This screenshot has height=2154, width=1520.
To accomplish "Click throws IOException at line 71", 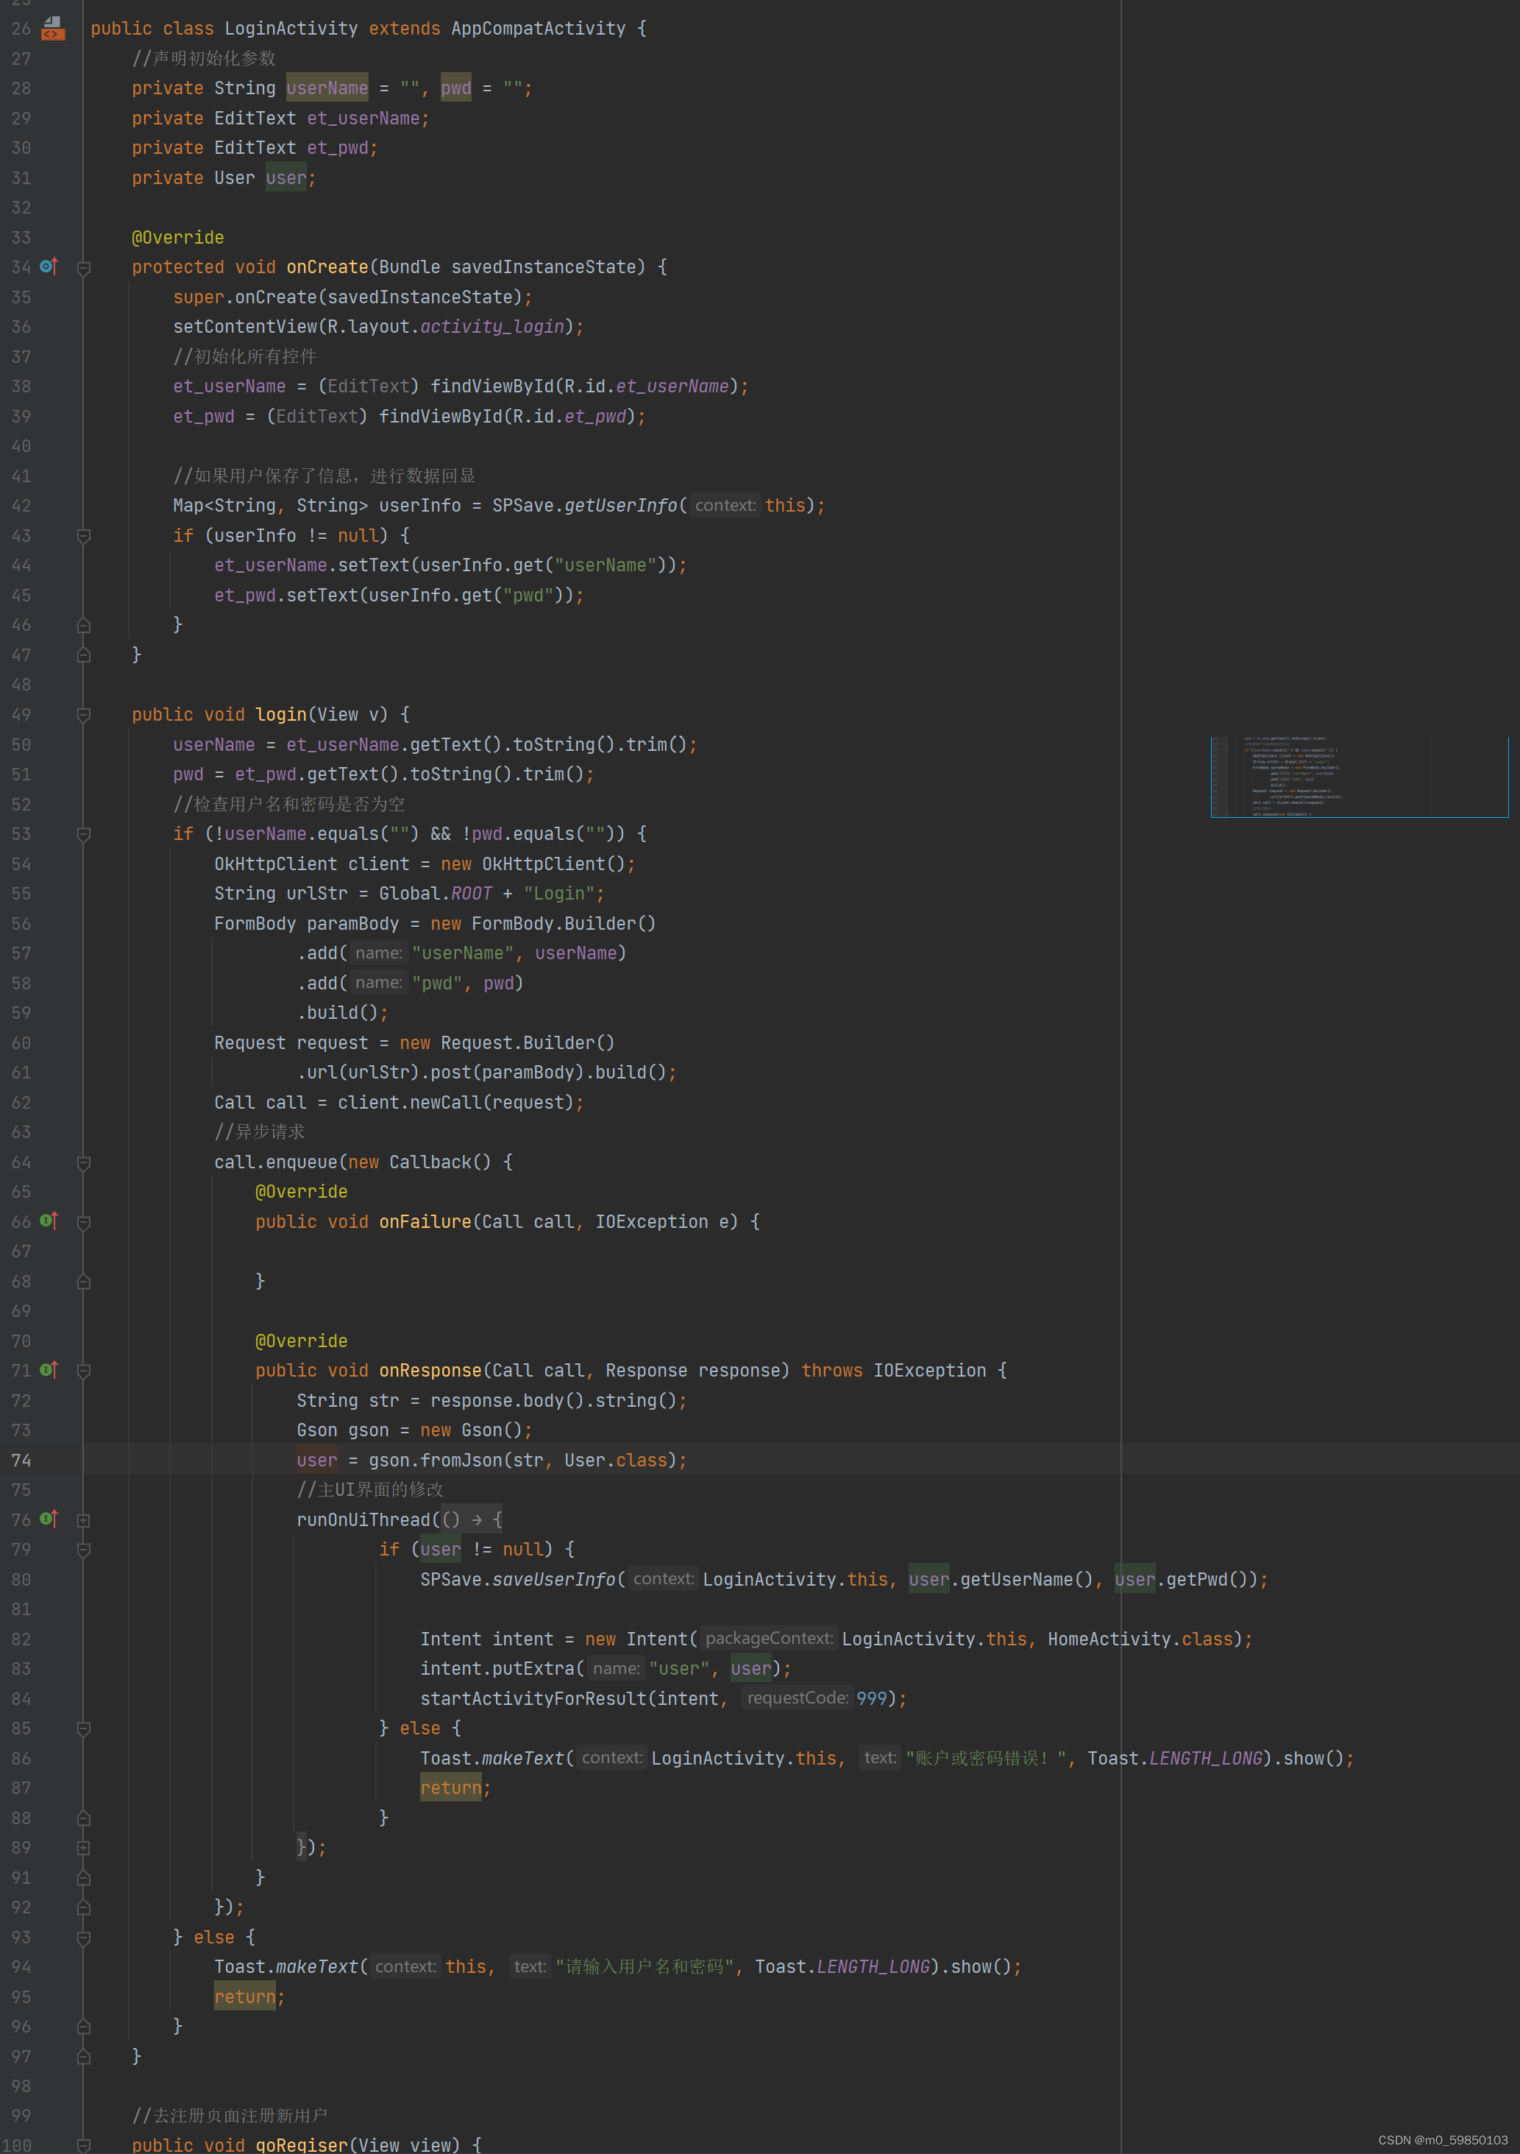I will [894, 1371].
